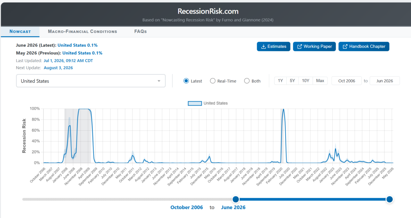
Task: Select the Both radio option
Action: coord(247,81)
